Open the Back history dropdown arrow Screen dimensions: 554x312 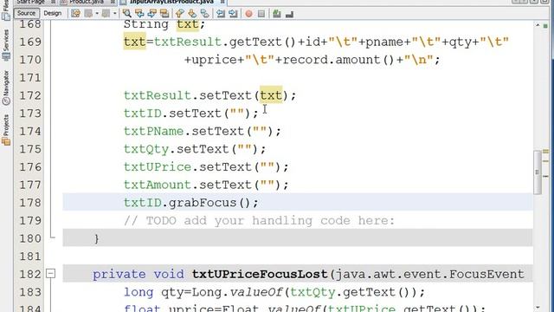(97, 14)
